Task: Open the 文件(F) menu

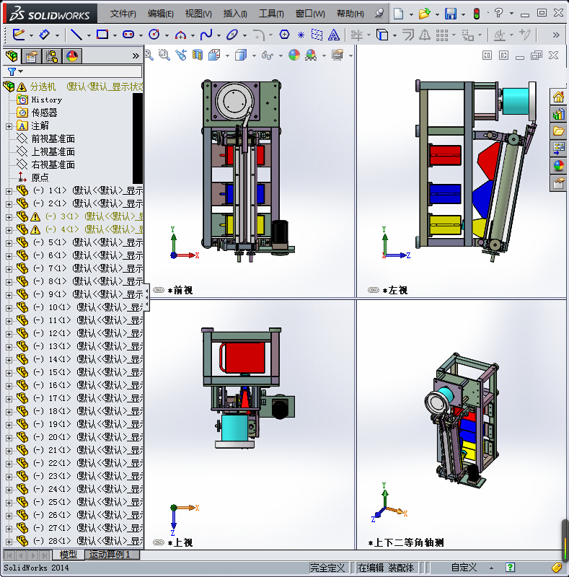Action: pos(123,14)
